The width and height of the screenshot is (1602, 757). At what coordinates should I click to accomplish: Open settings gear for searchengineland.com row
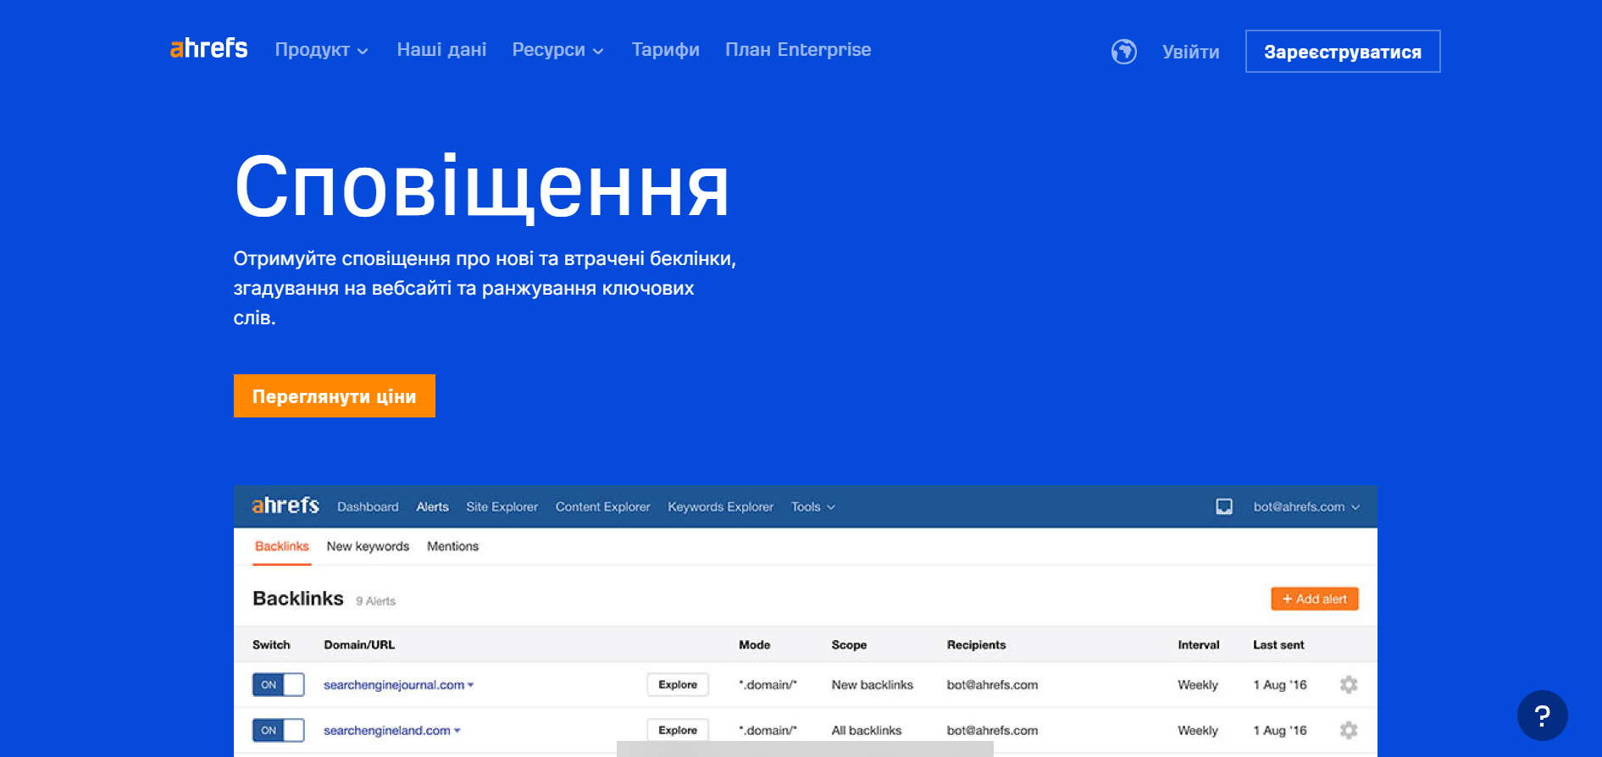click(1348, 730)
